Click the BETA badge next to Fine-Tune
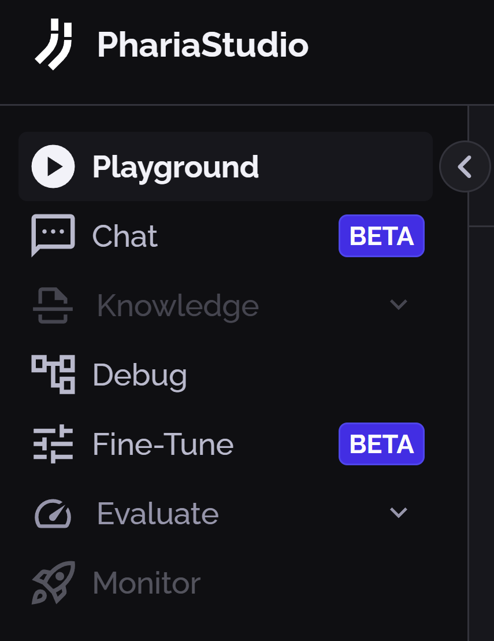 pos(381,444)
